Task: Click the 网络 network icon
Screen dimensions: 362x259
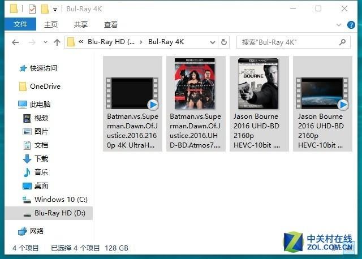Action: click(23, 231)
